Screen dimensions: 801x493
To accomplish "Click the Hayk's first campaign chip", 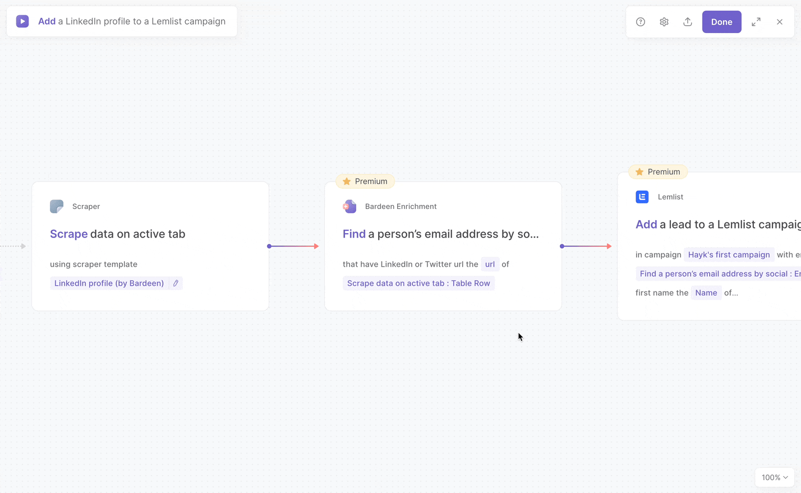I will pyautogui.click(x=729, y=255).
